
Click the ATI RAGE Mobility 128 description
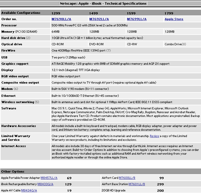(x=111, y=64)
